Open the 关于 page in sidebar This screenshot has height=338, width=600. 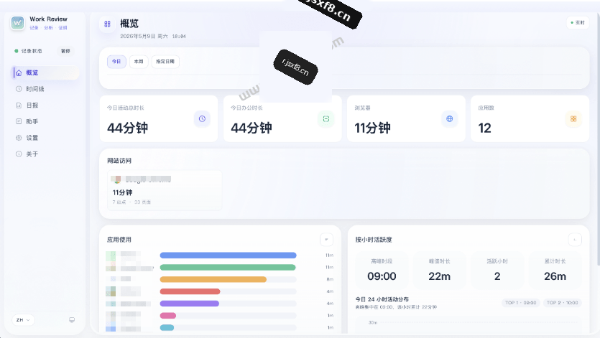(45, 154)
